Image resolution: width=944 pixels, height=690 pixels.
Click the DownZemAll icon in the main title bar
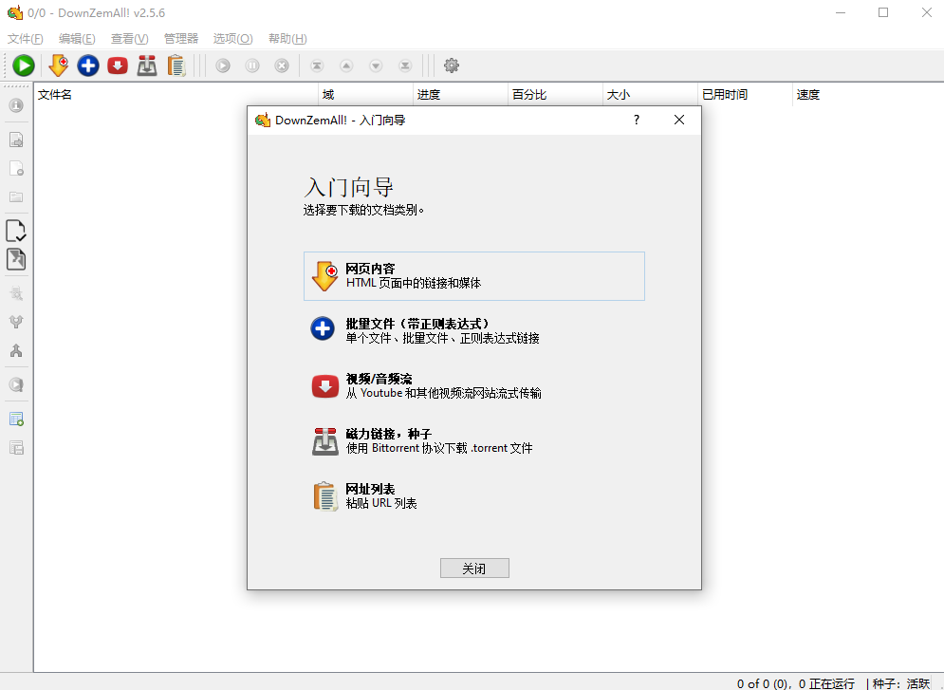click(x=15, y=12)
